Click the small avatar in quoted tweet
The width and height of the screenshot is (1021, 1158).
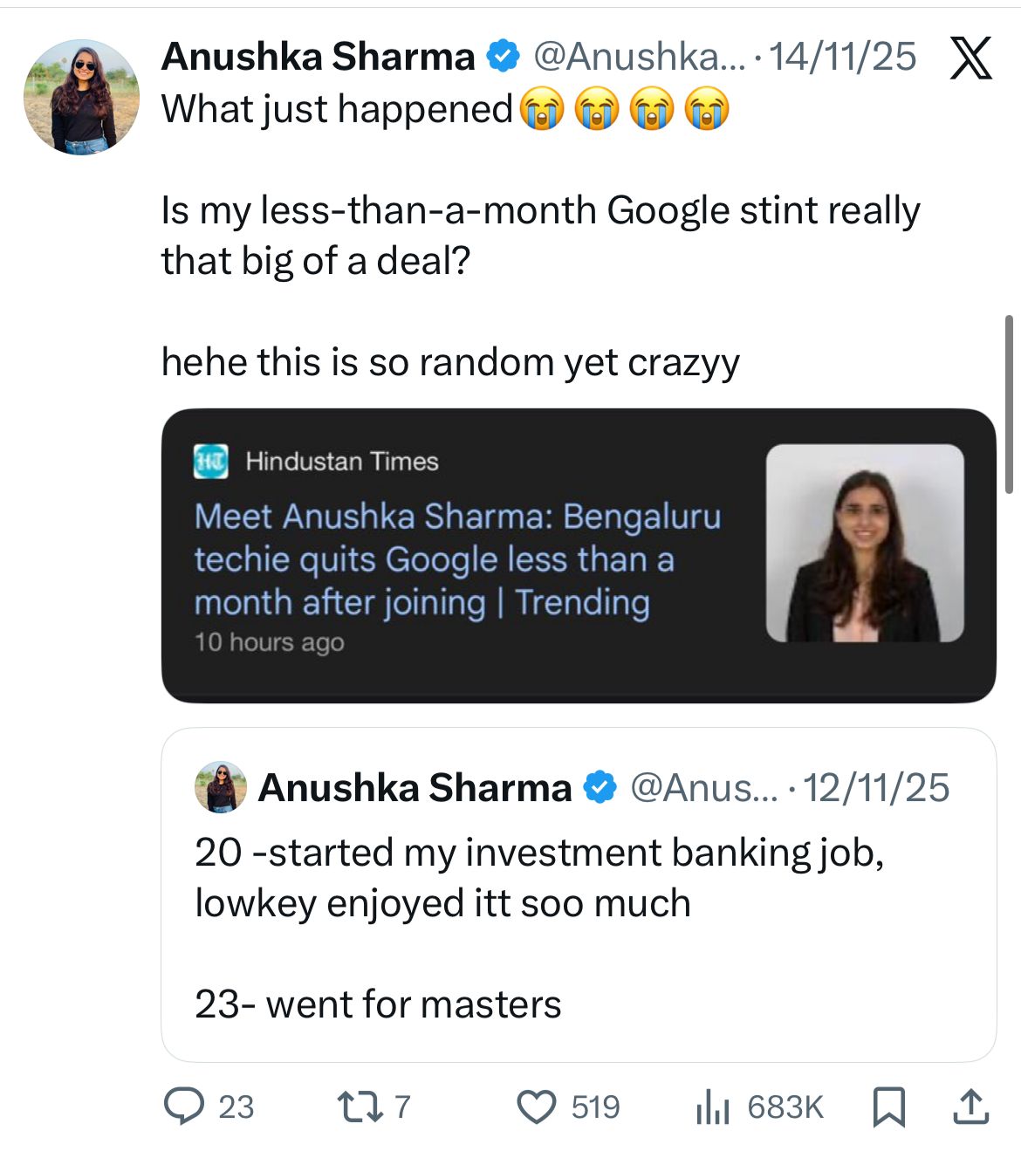[x=220, y=786]
